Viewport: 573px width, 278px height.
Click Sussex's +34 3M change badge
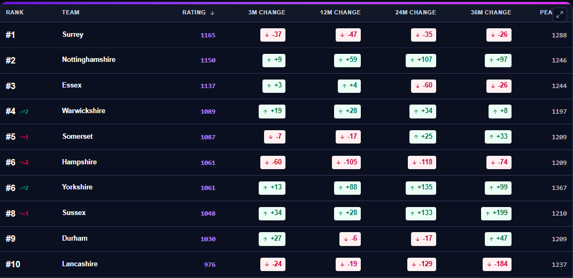click(272, 213)
